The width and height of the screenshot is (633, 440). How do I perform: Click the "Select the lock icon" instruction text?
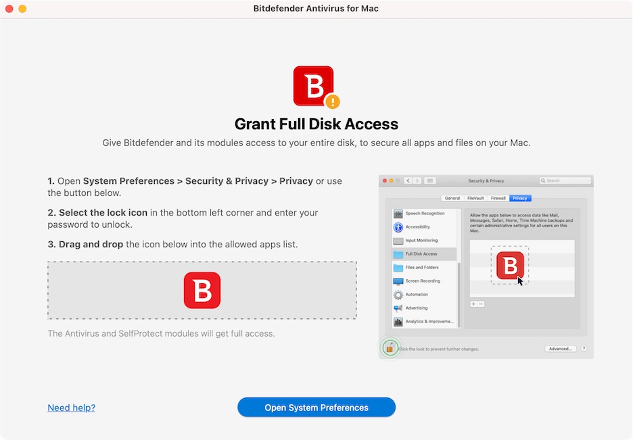click(103, 212)
